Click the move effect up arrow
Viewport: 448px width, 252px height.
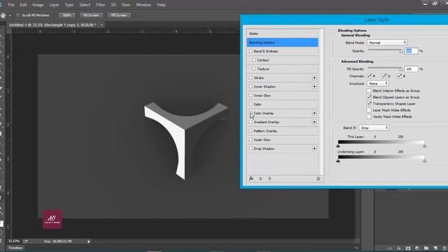point(260,178)
